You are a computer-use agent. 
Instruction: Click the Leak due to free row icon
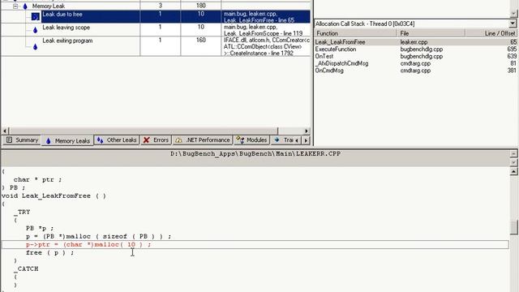click(x=36, y=16)
